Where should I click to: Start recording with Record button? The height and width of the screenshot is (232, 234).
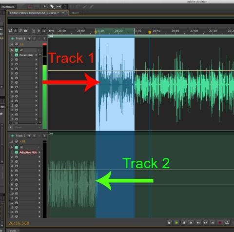click(x=220, y=223)
